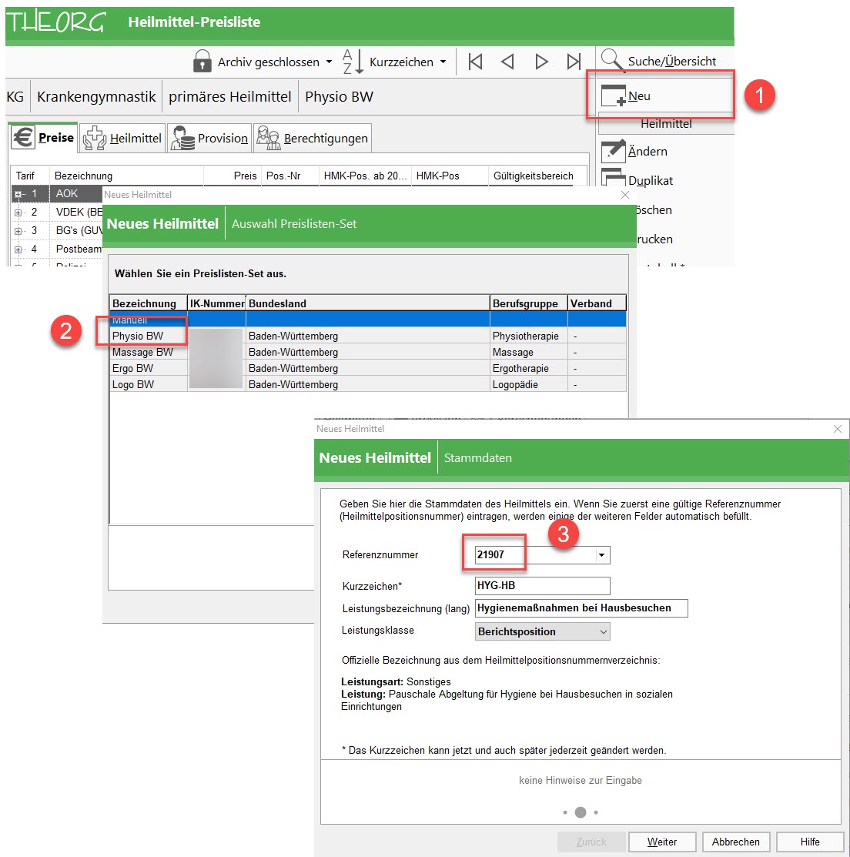The height and width of the screenshot is (857, 850).
Task: Click the archive lock icon
Action: tap(202, 62)
